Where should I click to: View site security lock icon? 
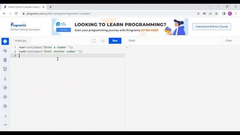tap(23, 13)
